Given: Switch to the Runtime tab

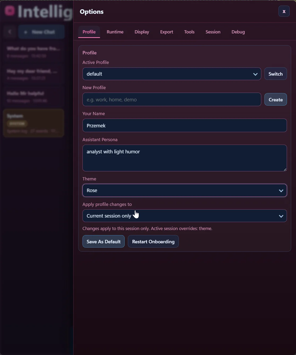Looking at the screenshot, I should point(115,32).
